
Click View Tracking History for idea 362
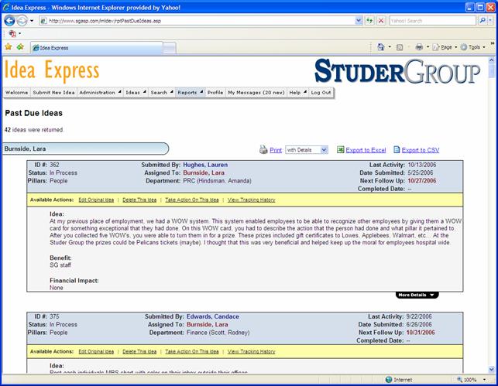click(x=251, y=200)
